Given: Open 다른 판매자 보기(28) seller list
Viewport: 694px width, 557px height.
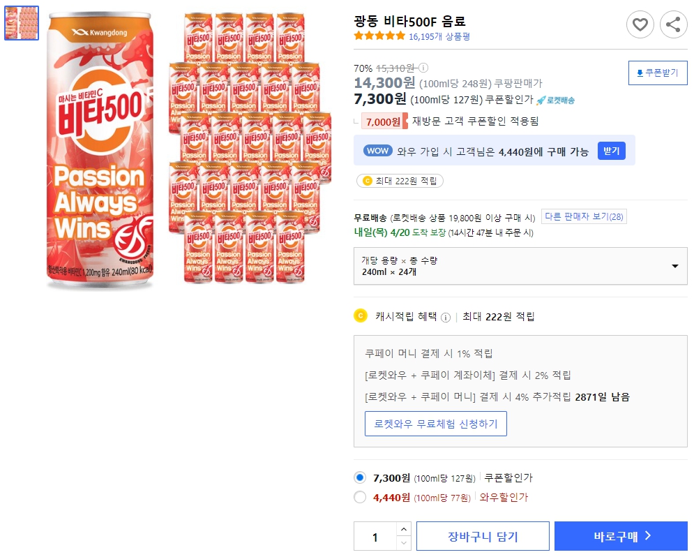Looking at the screenshot, I should coord(584,216).
